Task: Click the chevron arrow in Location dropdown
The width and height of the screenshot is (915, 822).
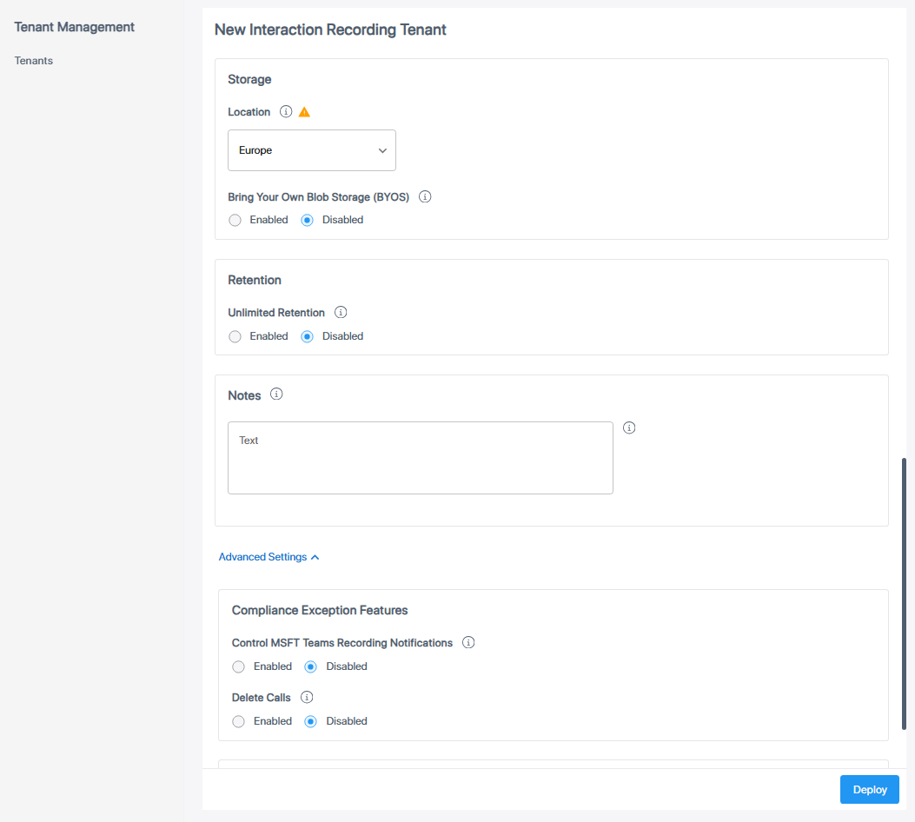Action: [382, 151]
